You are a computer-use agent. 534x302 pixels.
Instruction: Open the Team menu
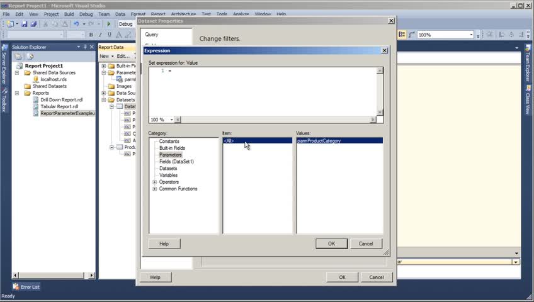(104, 14)
